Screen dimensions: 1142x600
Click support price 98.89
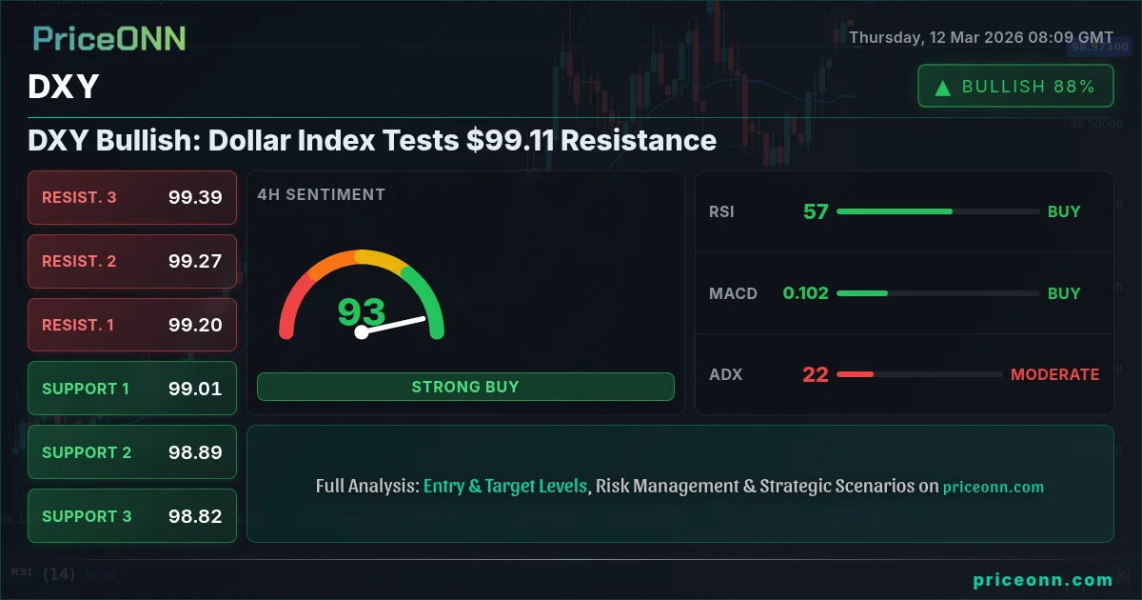(x=195, y=452)
